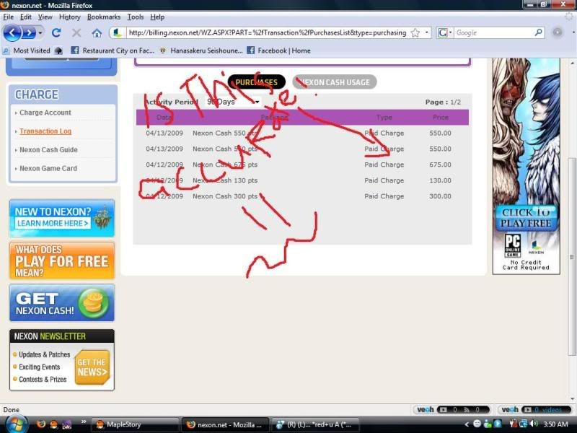The image size is (577, 433).
Task: Click the Charge Account link
Action: [x=45, y=113]
